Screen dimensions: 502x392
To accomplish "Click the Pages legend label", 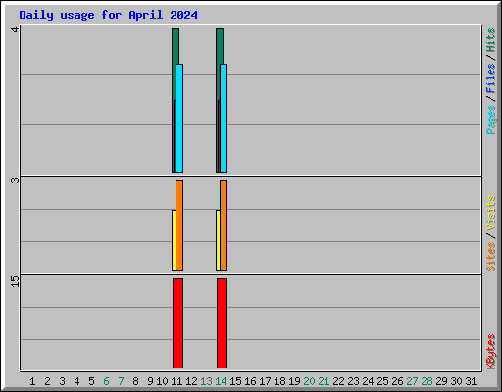I will (x=491, y=120).
